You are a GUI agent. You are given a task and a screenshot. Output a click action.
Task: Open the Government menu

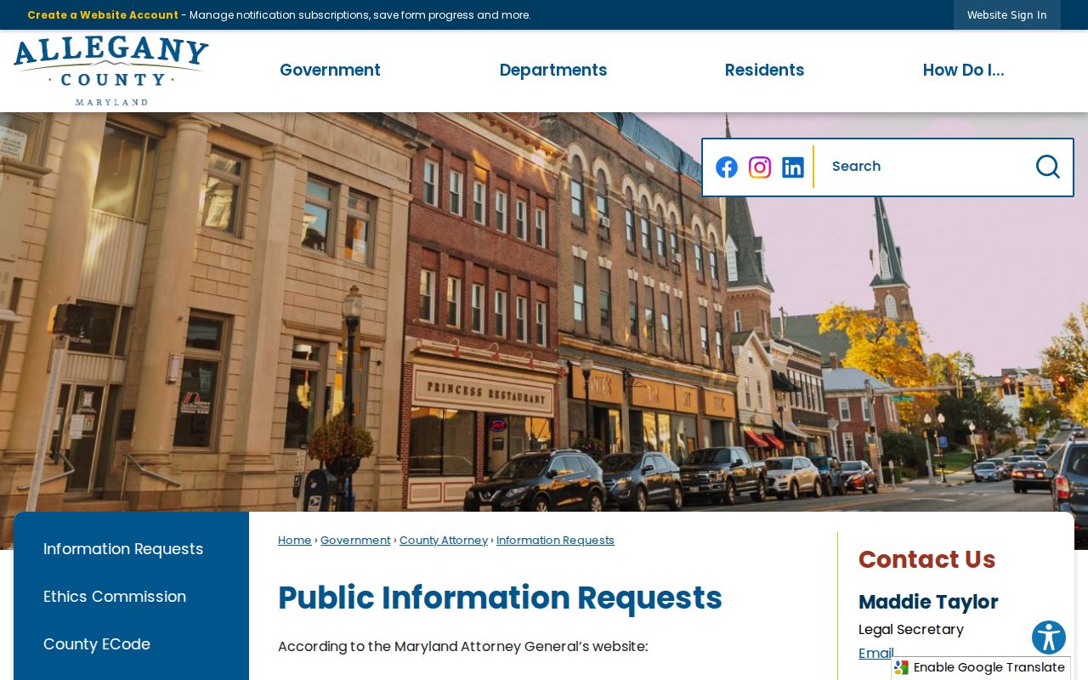point(330,71)
